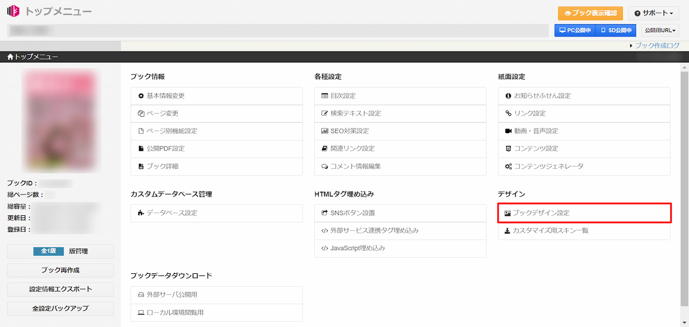This screenshot has height=327, width=689.
Task: Expand the 公開用URL dropdown
Action: [660, 31]
